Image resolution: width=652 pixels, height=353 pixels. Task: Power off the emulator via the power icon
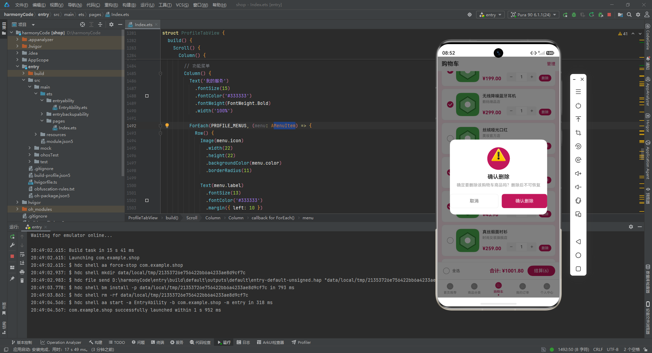[578, 106]
